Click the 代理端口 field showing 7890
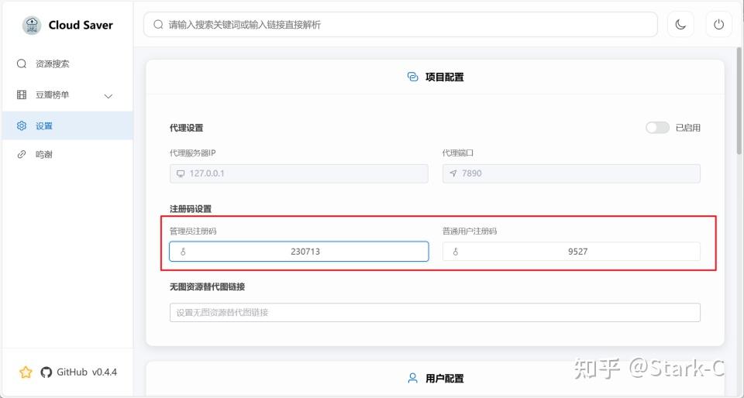Screen dimensions: 744x398 [x=571, y=174]
